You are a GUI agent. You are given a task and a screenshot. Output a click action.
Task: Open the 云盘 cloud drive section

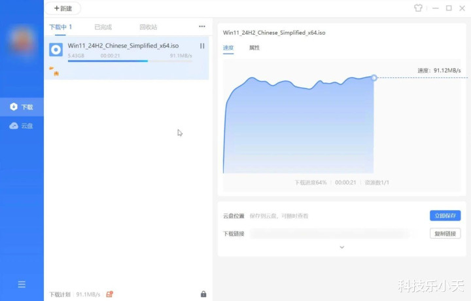pos(22,126)
